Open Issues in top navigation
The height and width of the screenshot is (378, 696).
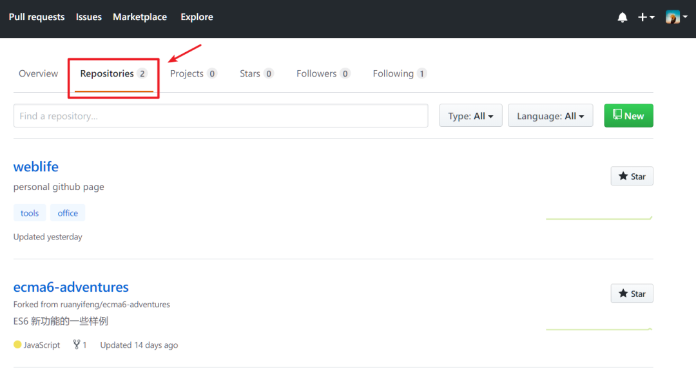click(x=89, y=17)
